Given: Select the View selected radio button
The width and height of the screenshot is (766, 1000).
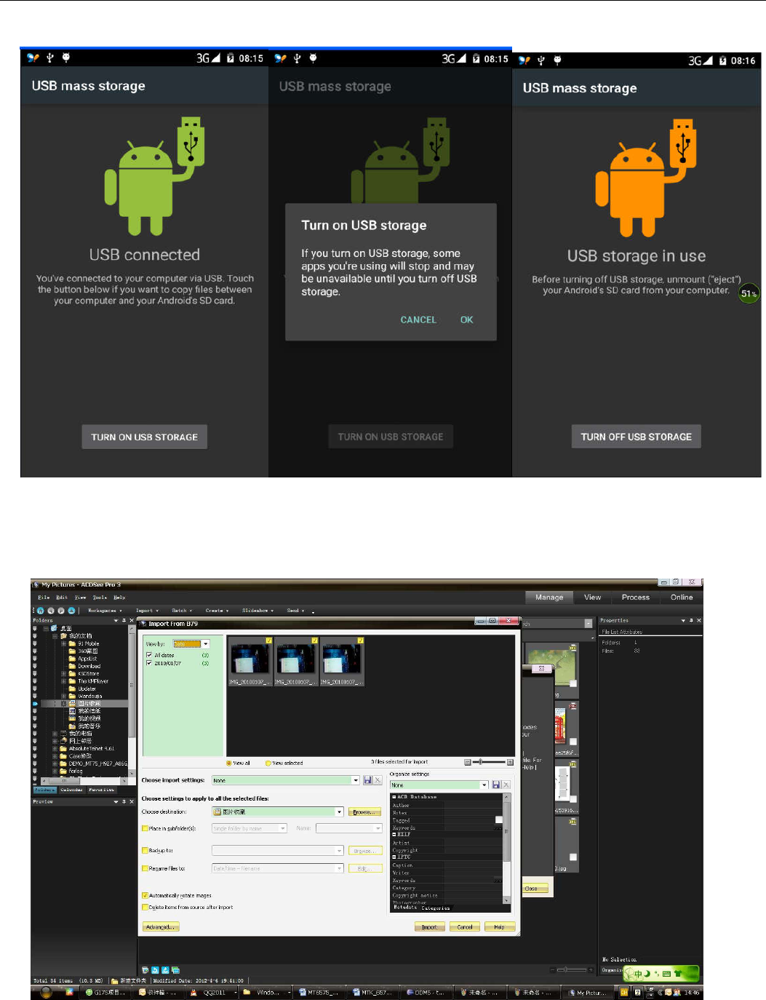Looking at the screenshot, I should pyautogui.click(x=268, y=763).
